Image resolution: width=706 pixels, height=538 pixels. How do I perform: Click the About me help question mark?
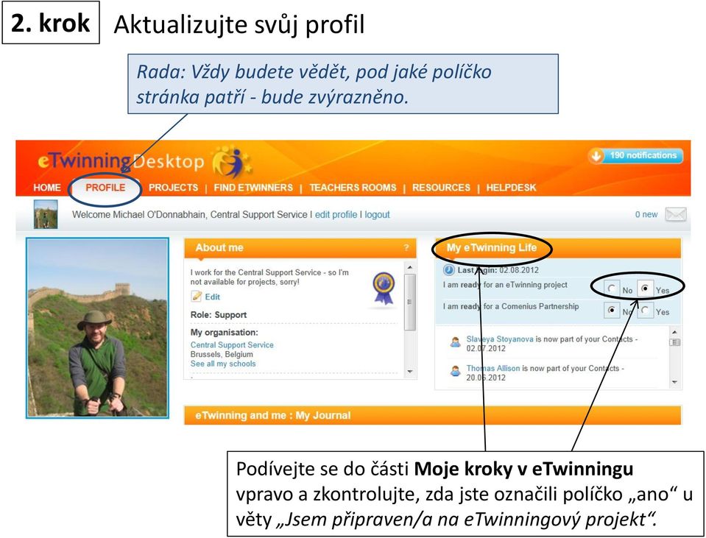tap(406, 247)
